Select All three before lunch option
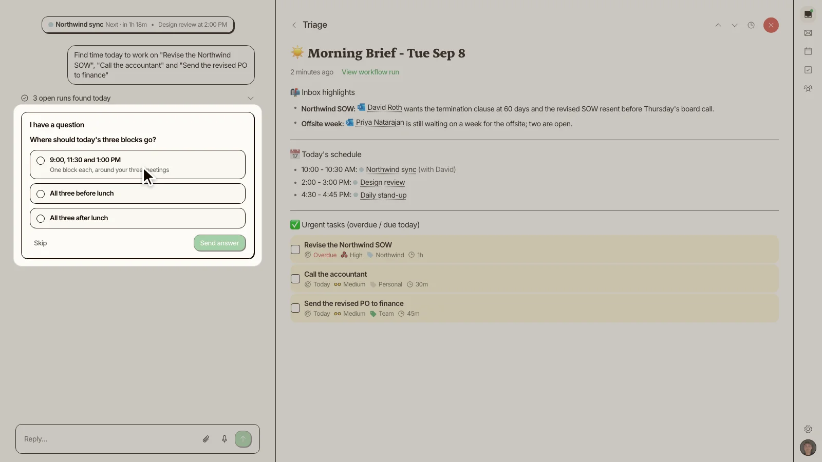The width and height of the screenshot is (822, 462). click(138, 194)
